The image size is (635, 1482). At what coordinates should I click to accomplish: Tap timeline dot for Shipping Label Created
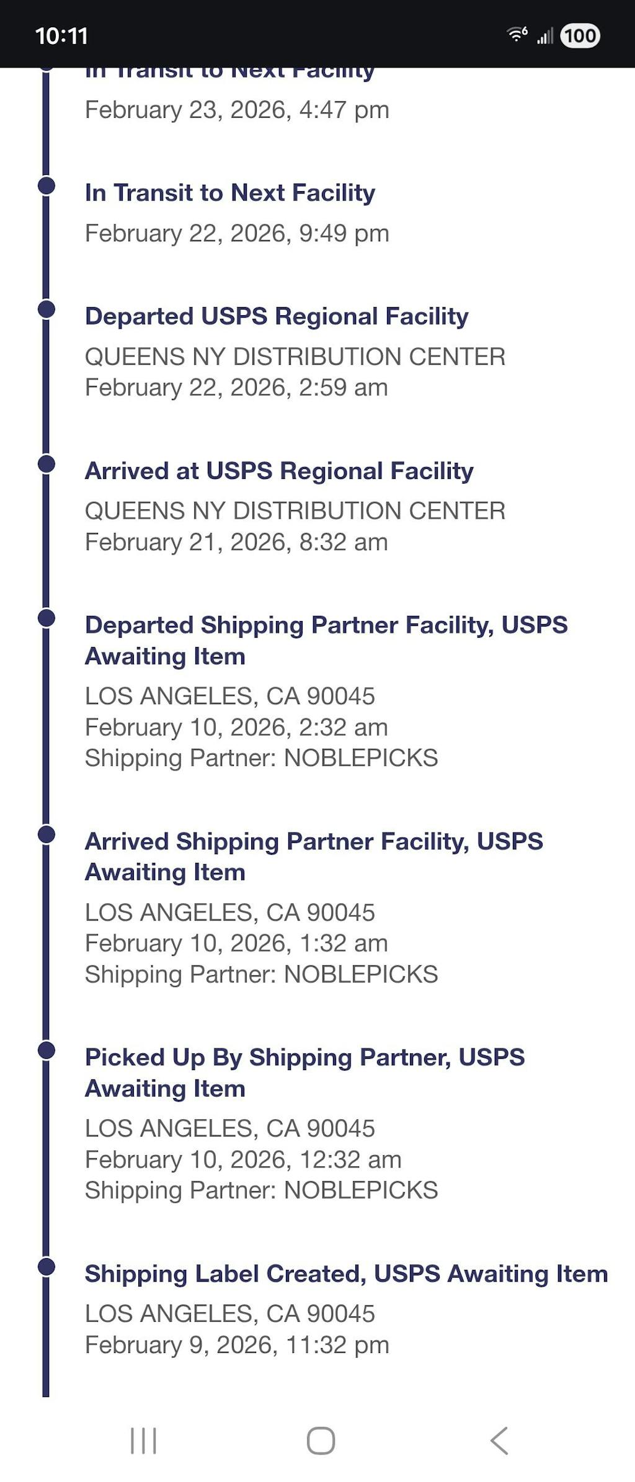click(x=47, y=1267)
